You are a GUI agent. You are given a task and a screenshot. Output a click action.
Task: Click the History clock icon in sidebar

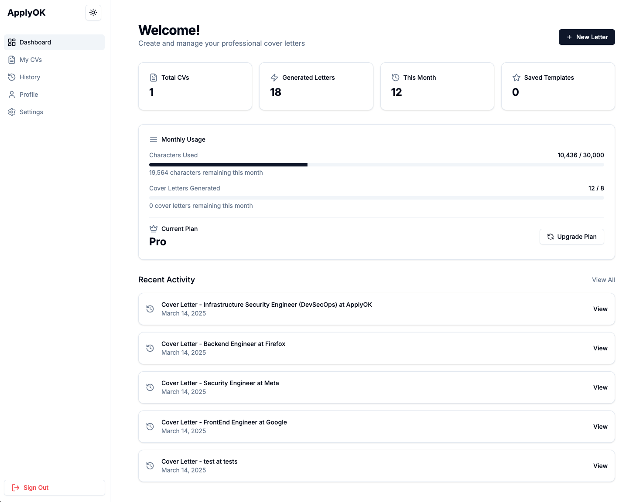coord(12,77)
